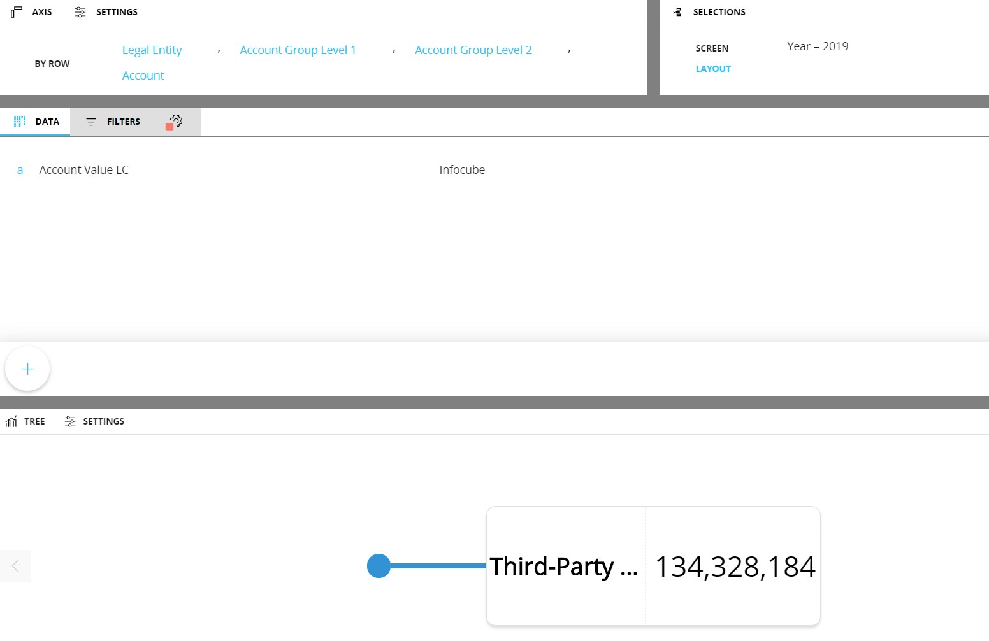Image resolution: width=989 pixels, height=641 pixels.
Task: Select Account Group Level 2 field
Action: coord(473,50)
